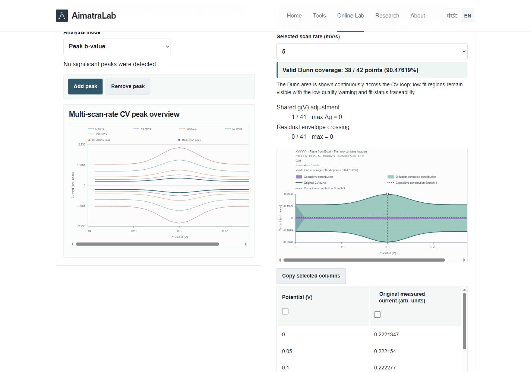
Task: Toggle the Reduction peak legend marker
Action: tap(189, 140)
